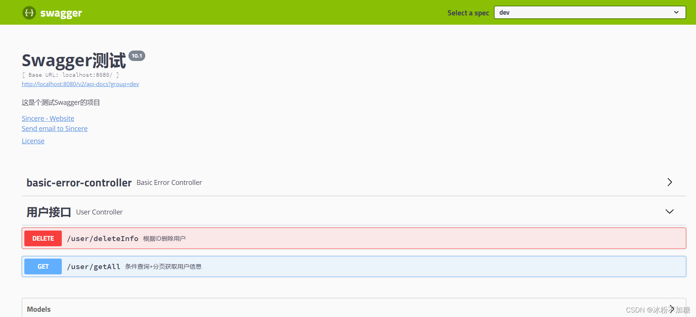Open the api-docs?group=dev URL link
This screenshot has width=696, height=317.
click(x=80, y=84)
